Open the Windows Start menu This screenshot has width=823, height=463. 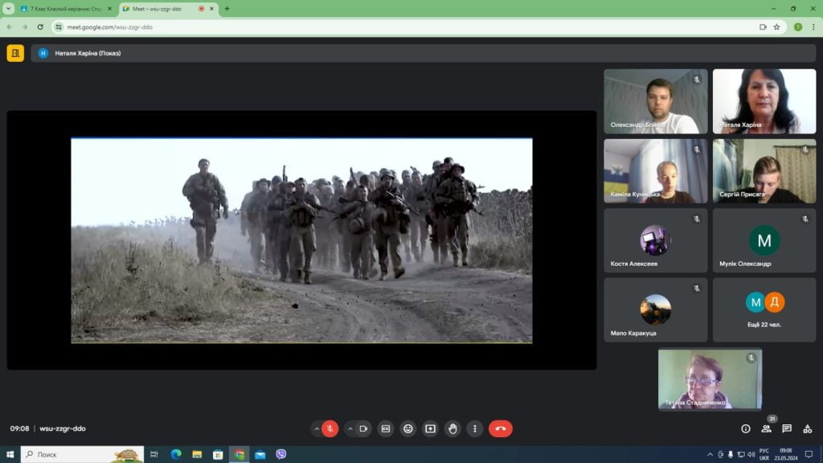point(10,455)
